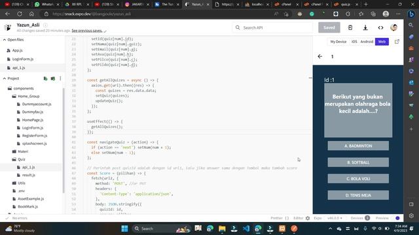Switch to the quiz.js browser tab

point(346,5)
